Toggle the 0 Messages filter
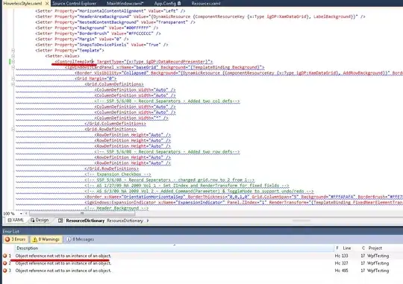This screenshot has width=403, height=284. [80, 239]
